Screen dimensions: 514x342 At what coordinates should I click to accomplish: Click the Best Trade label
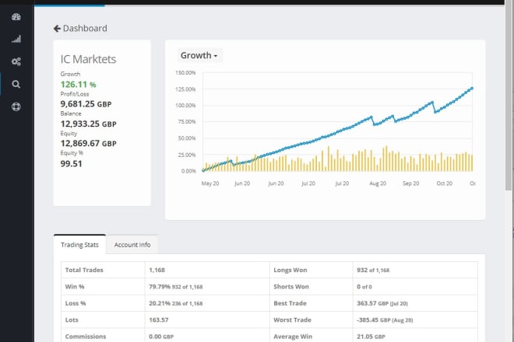click(x=290, y=303)
